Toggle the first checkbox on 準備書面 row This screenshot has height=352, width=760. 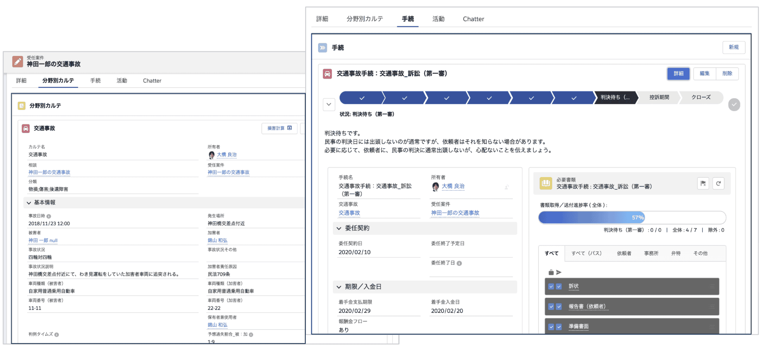pyautogui.click(x=551, y=327)
